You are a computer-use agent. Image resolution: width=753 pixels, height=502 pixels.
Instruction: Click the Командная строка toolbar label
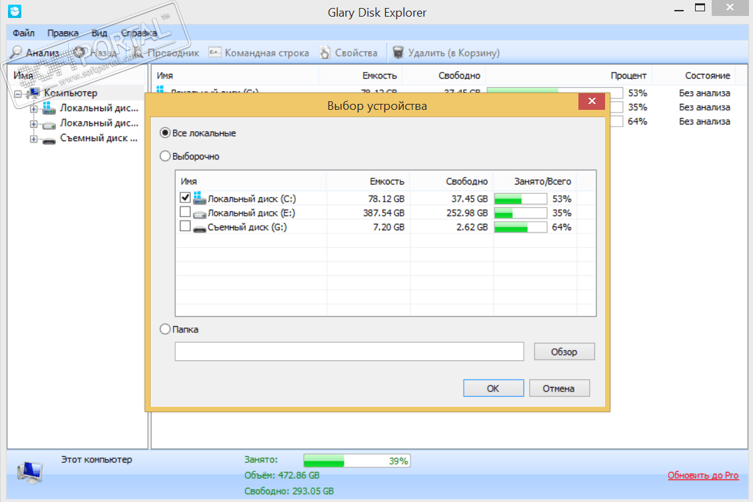tap(267, 53)
